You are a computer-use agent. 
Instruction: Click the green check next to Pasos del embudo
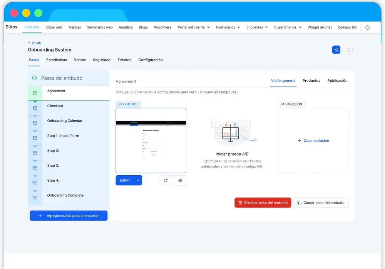pos(35,78)
